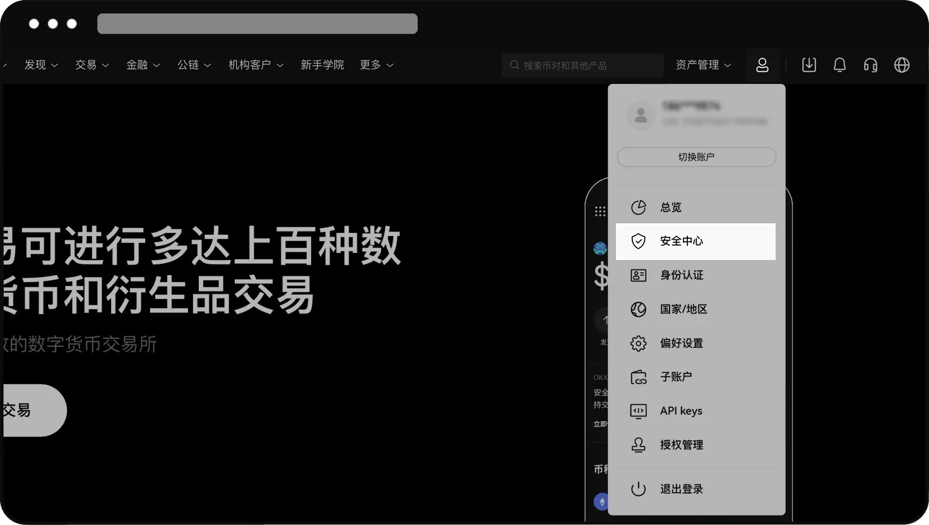Select 总览 from the account menu
929x525 pixels.
pos(670,208)
